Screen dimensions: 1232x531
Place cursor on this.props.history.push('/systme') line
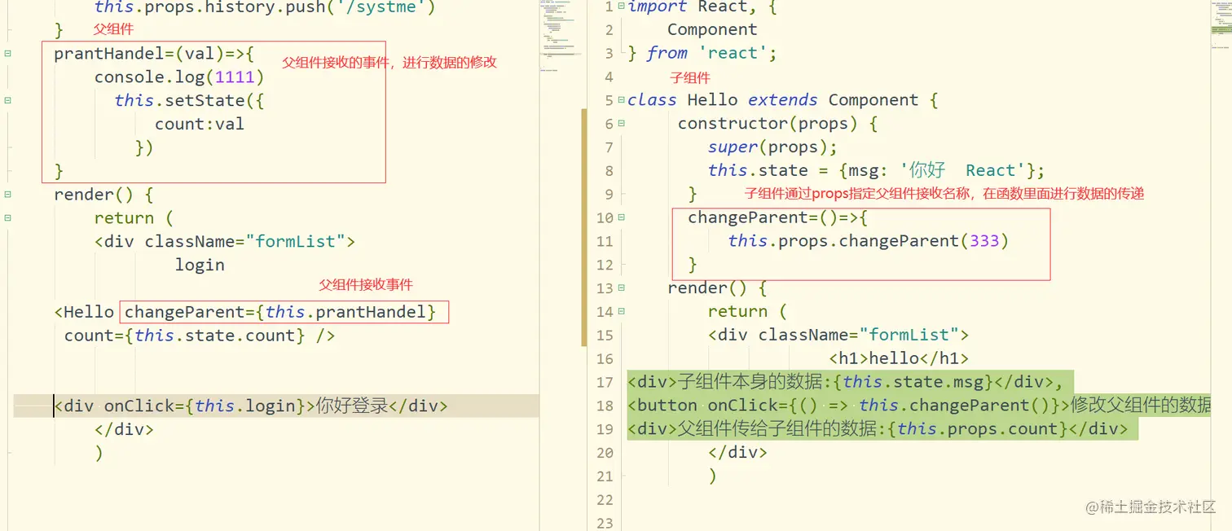(x=265, y=7)
